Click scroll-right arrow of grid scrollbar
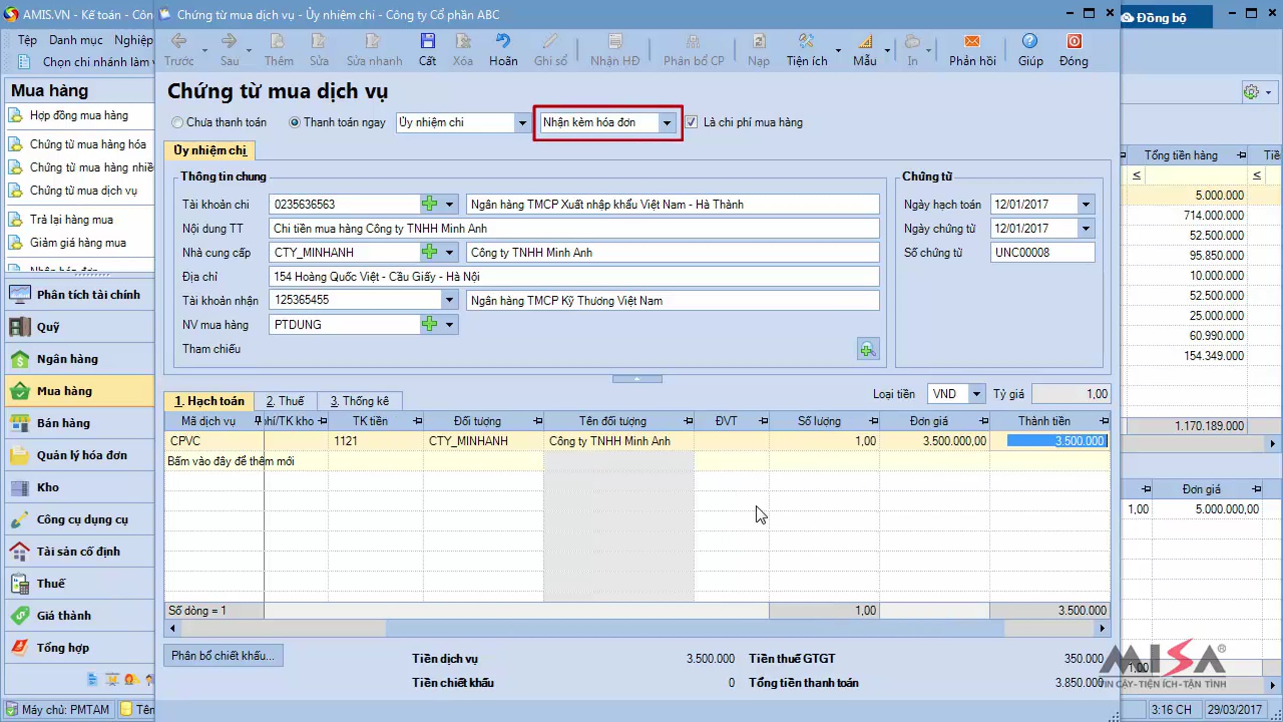Image resolution: width=1283 pixels, height=722 pixels. click(1102, 628)
